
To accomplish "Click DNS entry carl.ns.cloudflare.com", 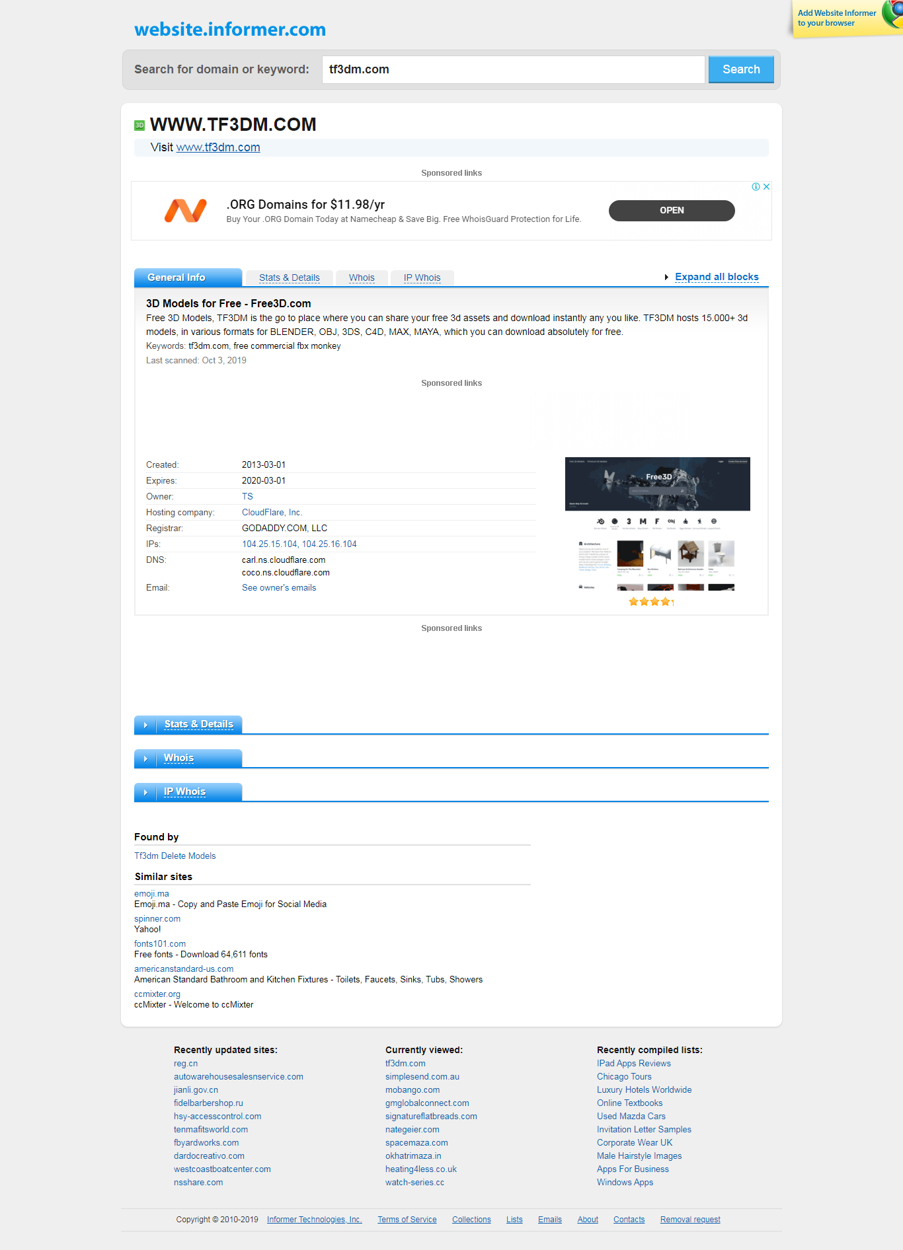I will pyautogui.click(x=284, y=560).
